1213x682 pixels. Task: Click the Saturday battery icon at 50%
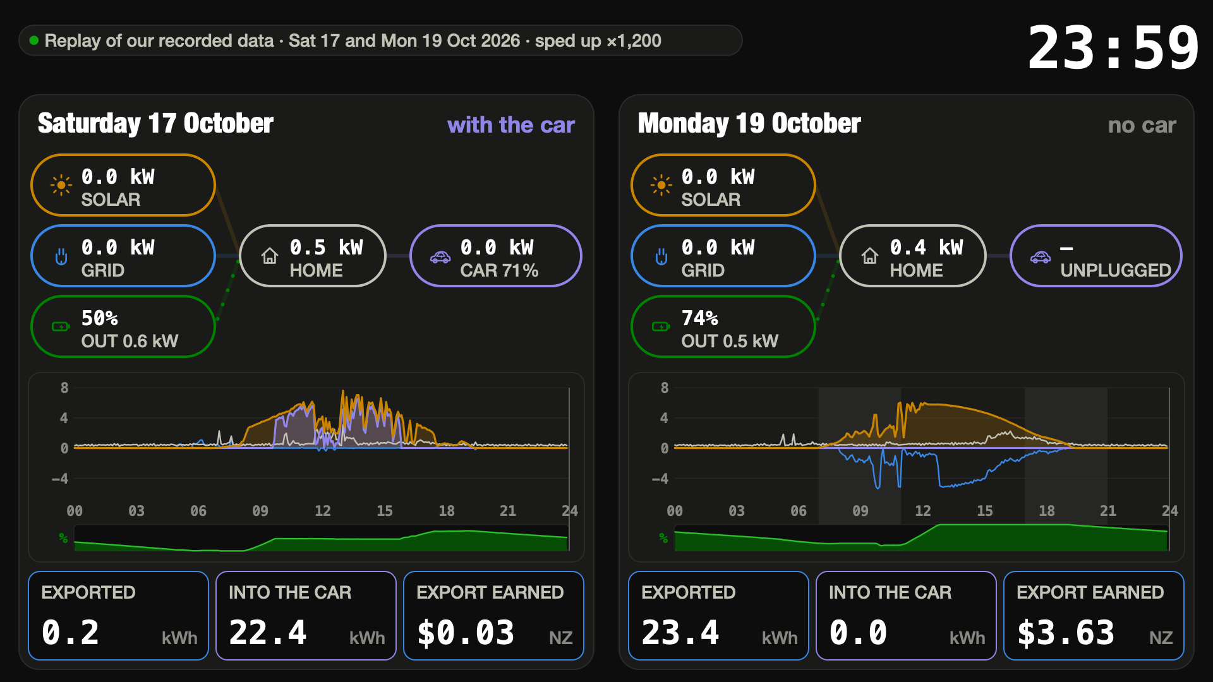click(x=61, y=326)
